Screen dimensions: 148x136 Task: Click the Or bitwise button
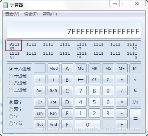(x=40, y=102)
